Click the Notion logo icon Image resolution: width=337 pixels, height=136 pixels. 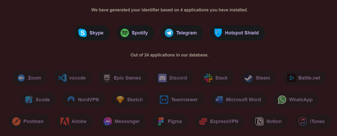point(259,121)
